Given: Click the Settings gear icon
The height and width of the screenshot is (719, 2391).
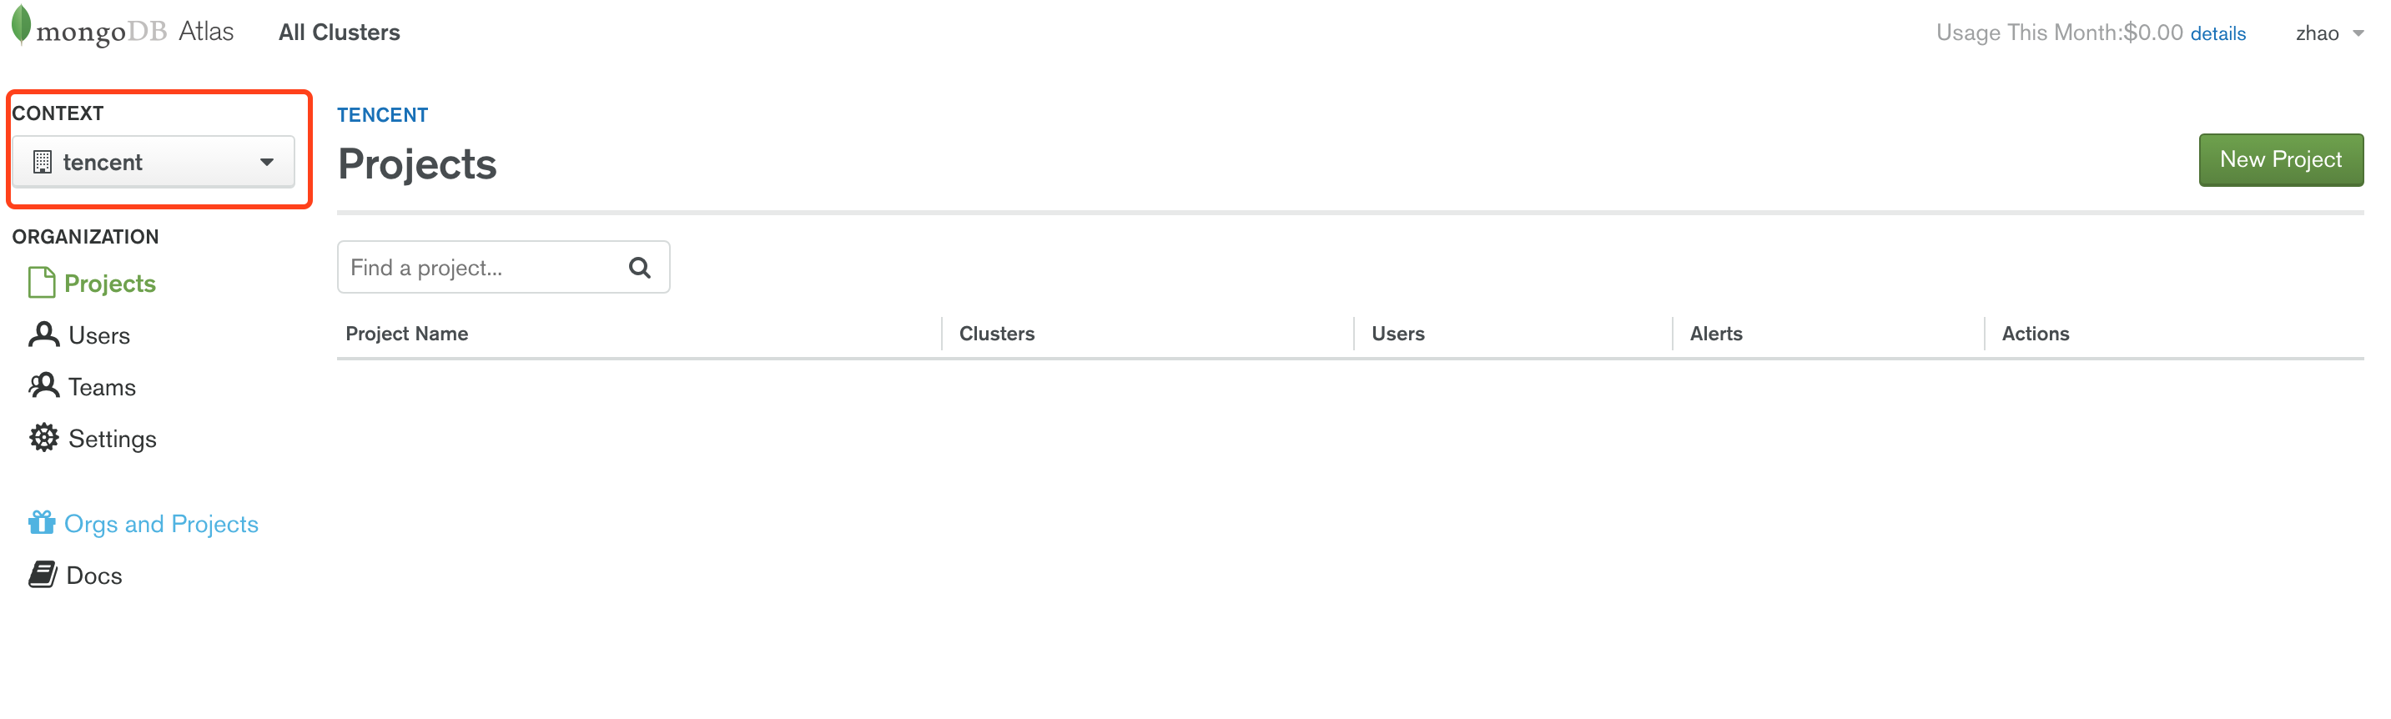Looking at the screenshot, I should [x=43, y=437].
